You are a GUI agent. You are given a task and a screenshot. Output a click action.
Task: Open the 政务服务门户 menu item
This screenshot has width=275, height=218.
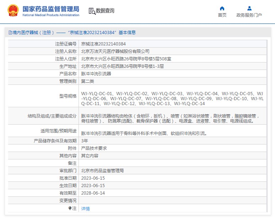[x=249, y=15]
